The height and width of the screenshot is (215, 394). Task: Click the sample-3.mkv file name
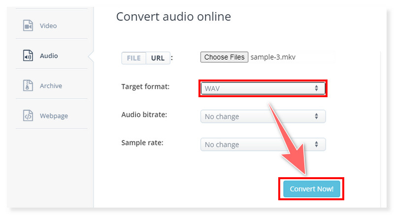(272, 57)
